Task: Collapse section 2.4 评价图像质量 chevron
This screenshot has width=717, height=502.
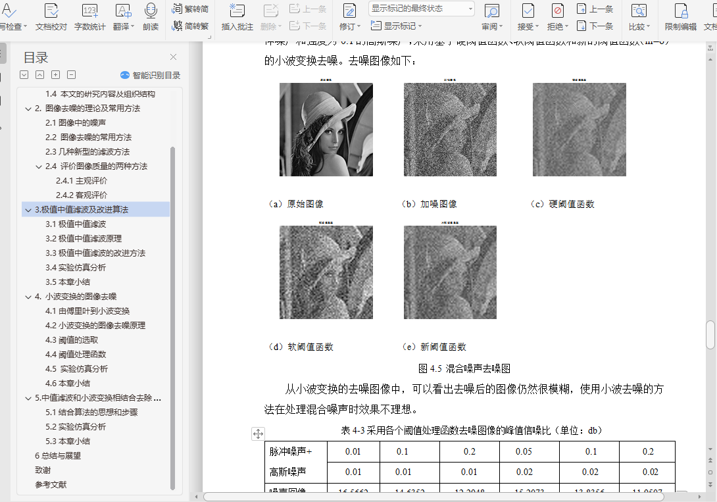Action: click(x=39, y=167)
